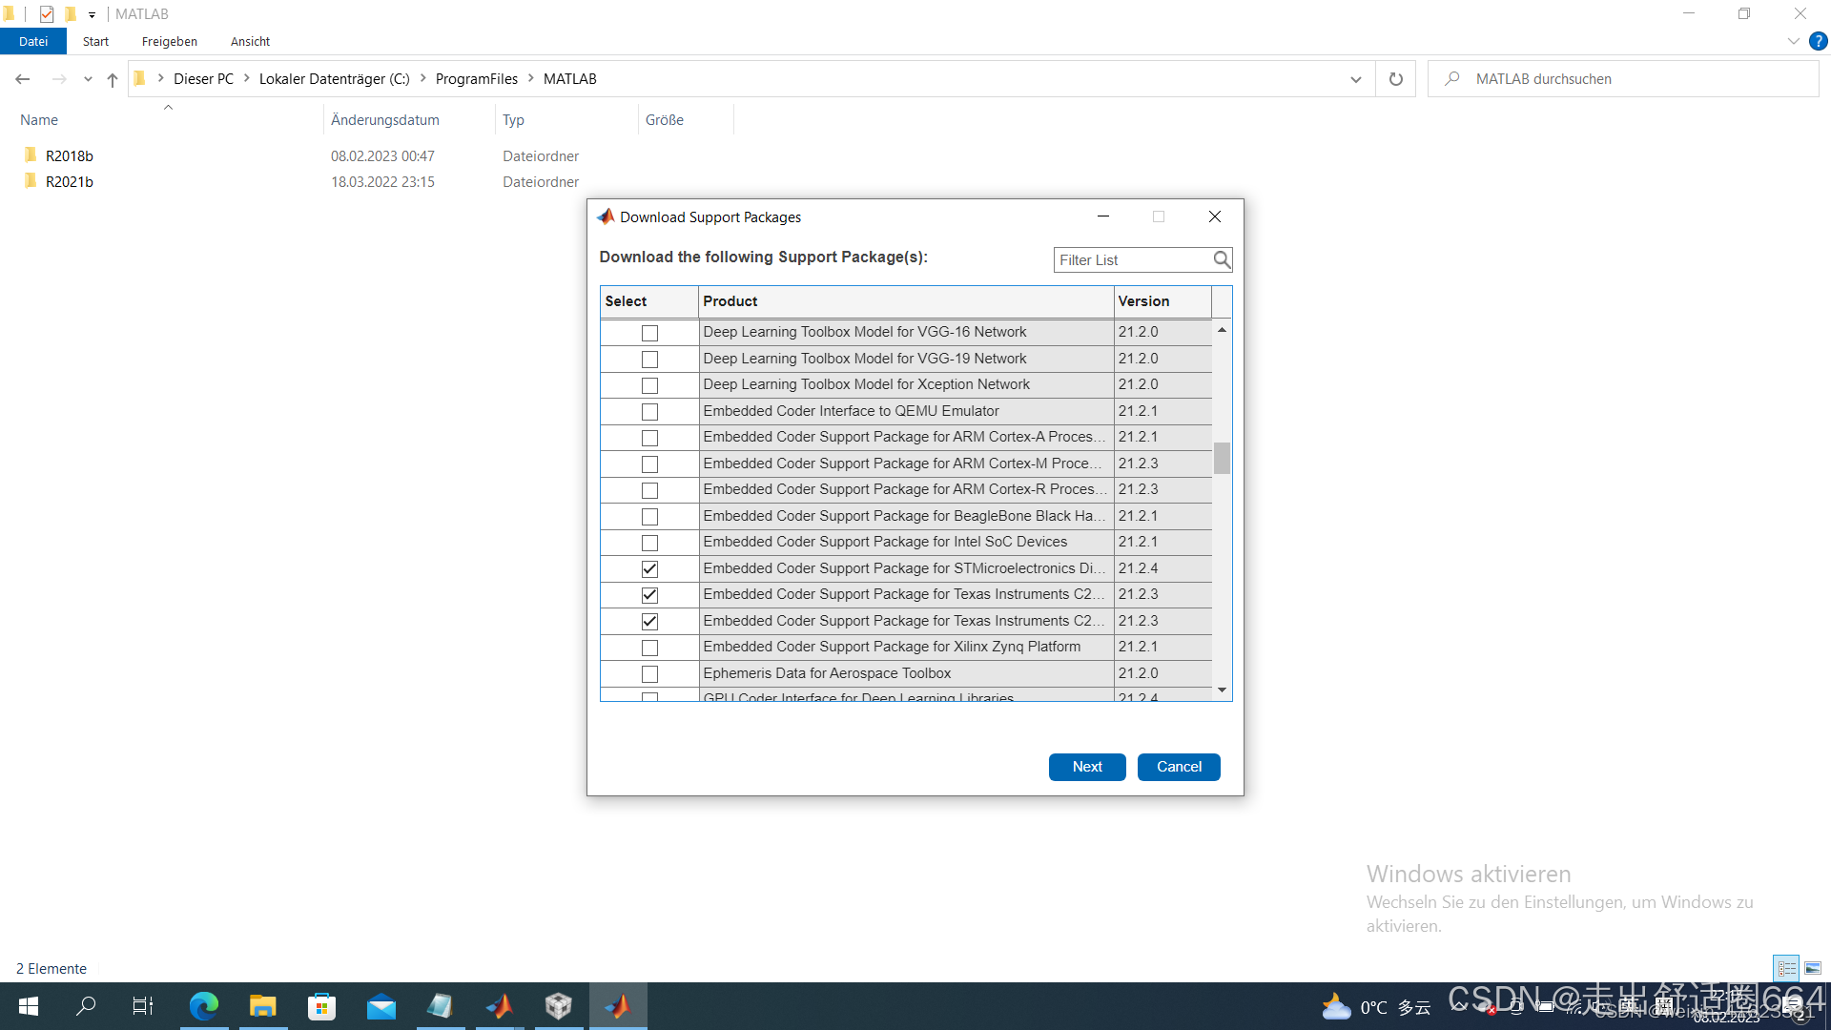1831x1030 pixels.
Task: Switch to large thumbnails view icon
Action: pyautogui.click(x=1813, y=968)
